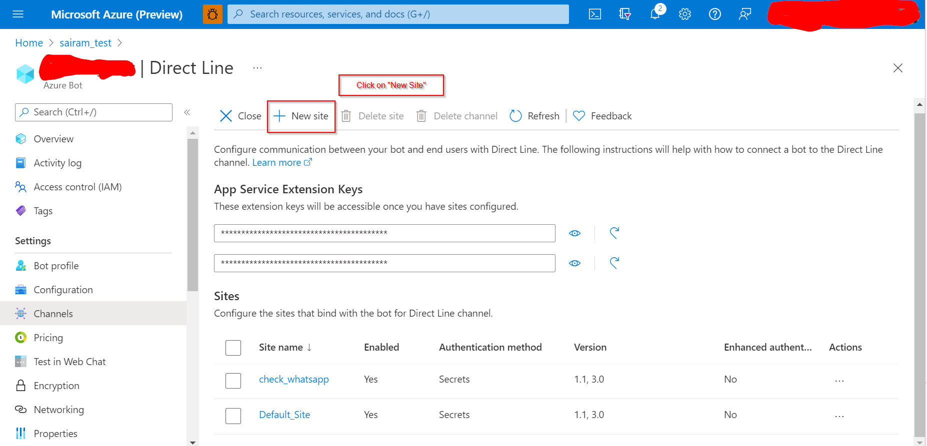Check the check_whatsapp site row
The image size is (927, 446).
pyautogui.click(x=233, y=381)
